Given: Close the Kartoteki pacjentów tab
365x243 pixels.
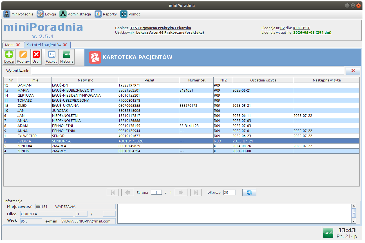Looking at the screenshot, I should click(x=65, y=45).
